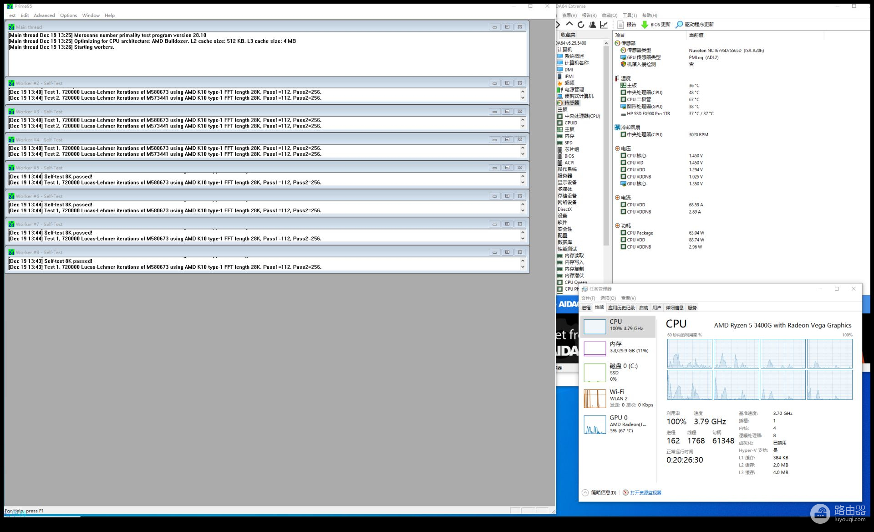Viewport: 874px width, 532px height.
Task: Open Prime95 Advanced menu
Action: [44, 15]
